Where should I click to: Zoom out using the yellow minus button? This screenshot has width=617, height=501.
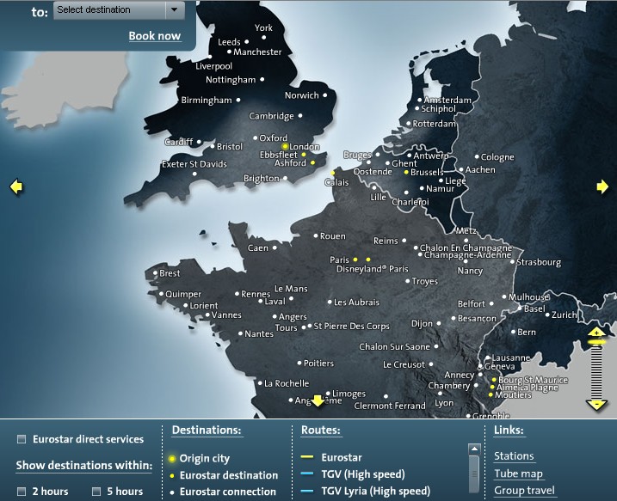click(595, 403)
